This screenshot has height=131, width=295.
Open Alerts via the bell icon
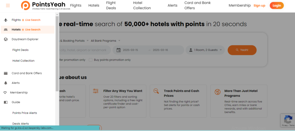tap(6, 83)
